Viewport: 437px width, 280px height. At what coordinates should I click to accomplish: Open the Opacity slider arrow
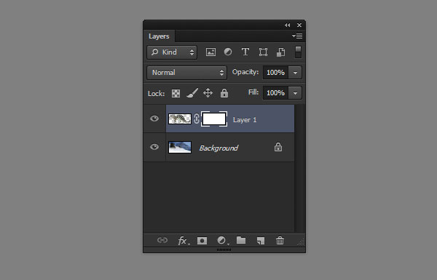click(x=295, y=73)
